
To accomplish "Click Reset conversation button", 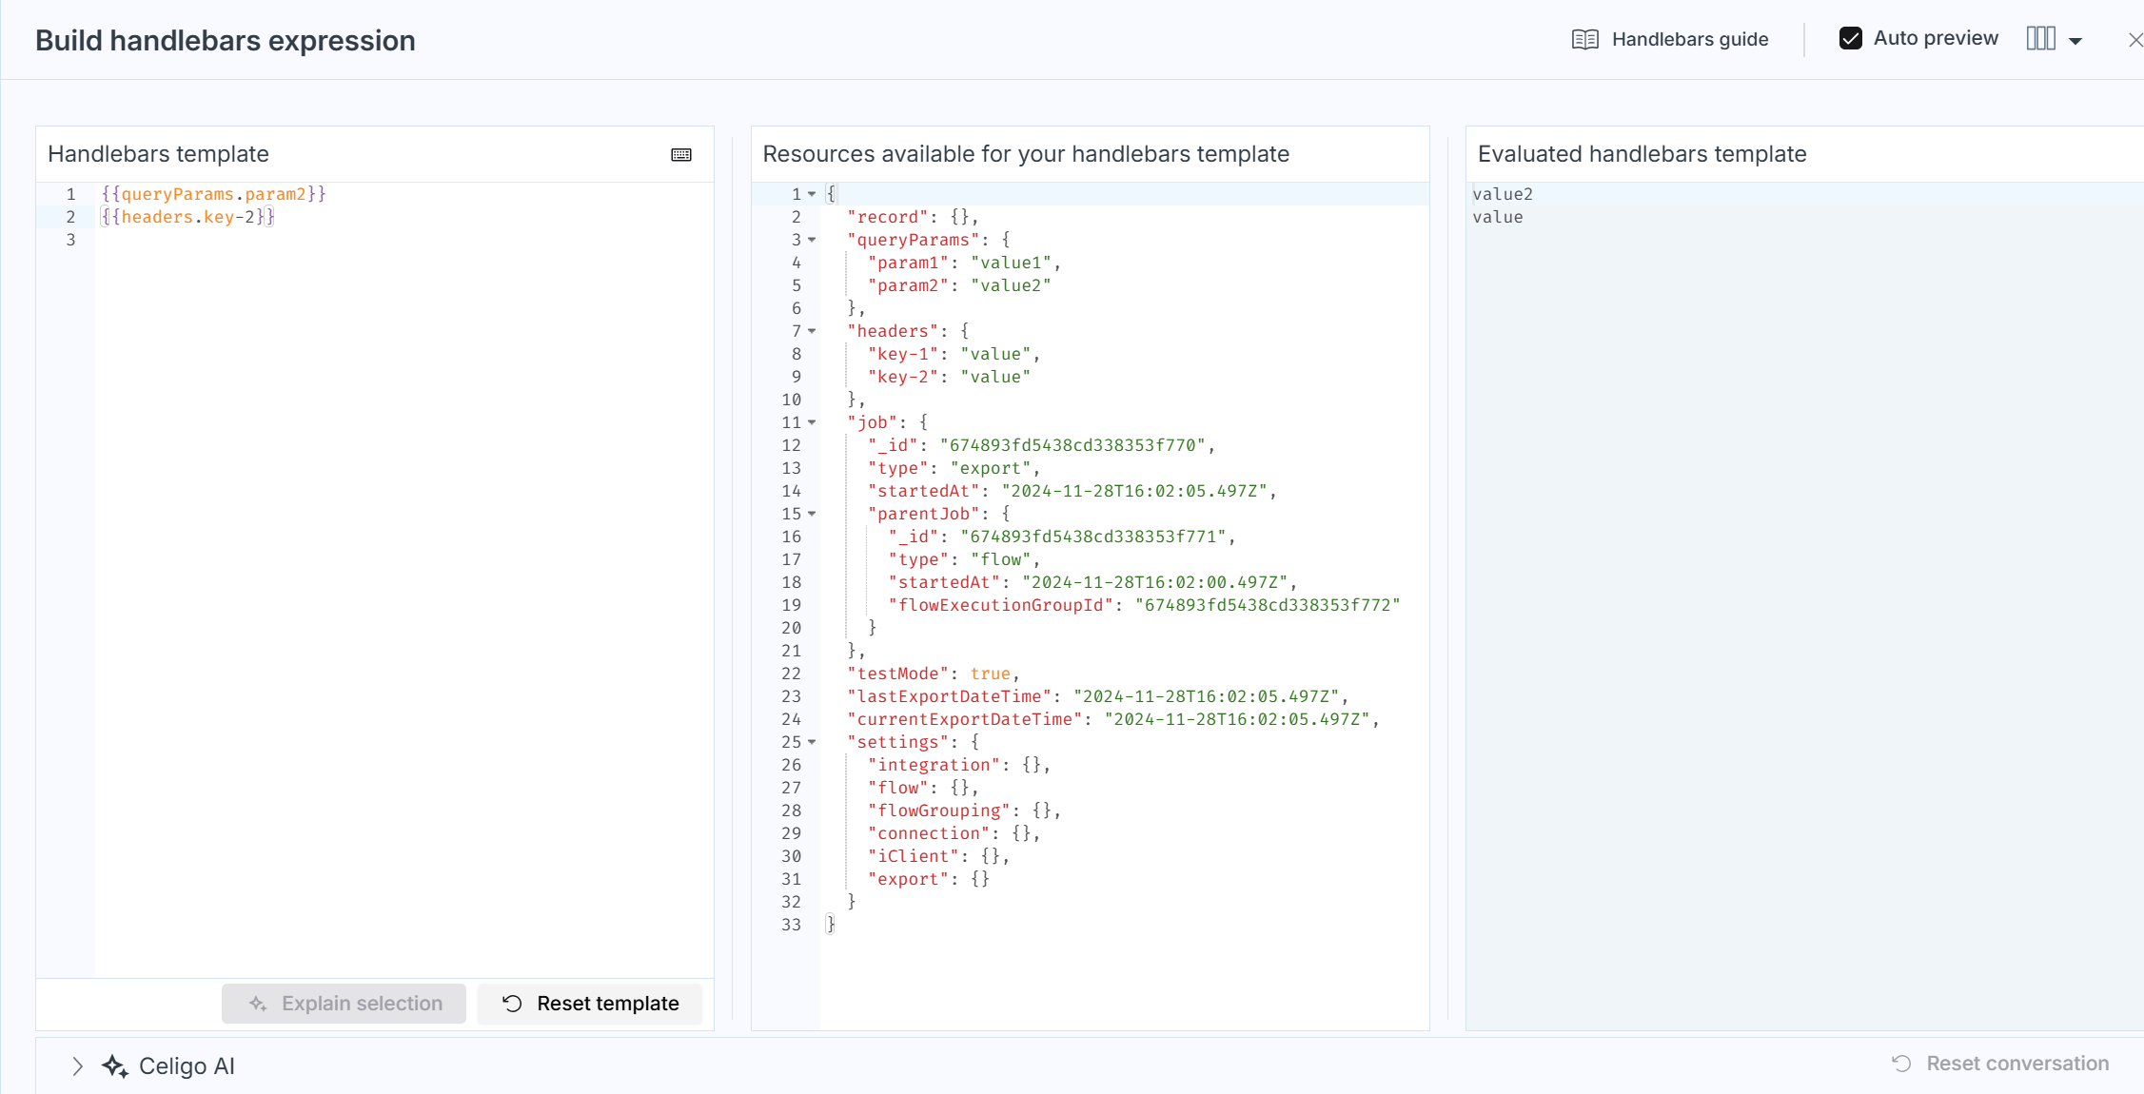I will click(2000, 1064).
